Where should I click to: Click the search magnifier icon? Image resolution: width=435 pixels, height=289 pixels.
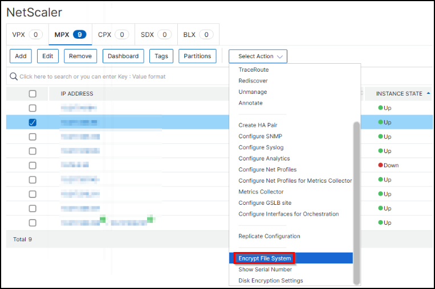click(14, 76)
